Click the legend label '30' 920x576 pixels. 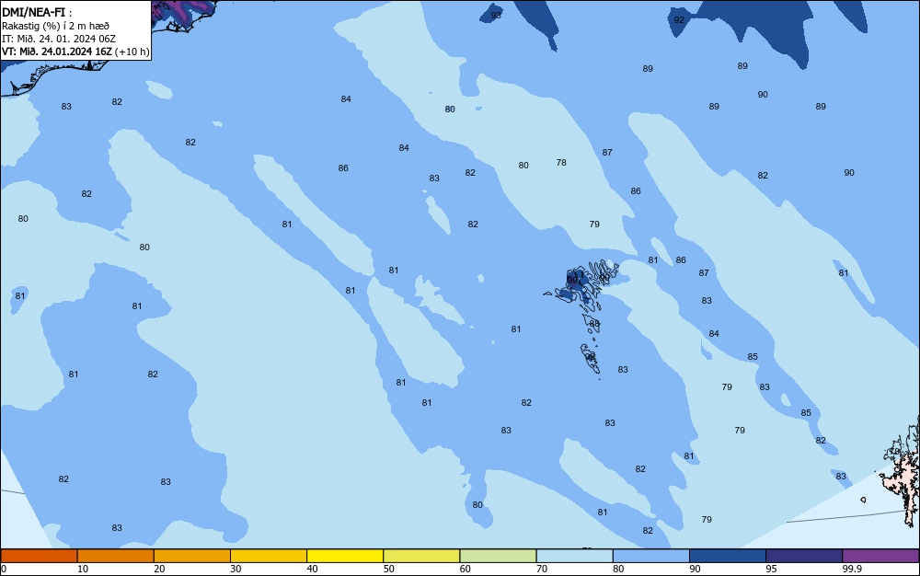click(236, 569)
